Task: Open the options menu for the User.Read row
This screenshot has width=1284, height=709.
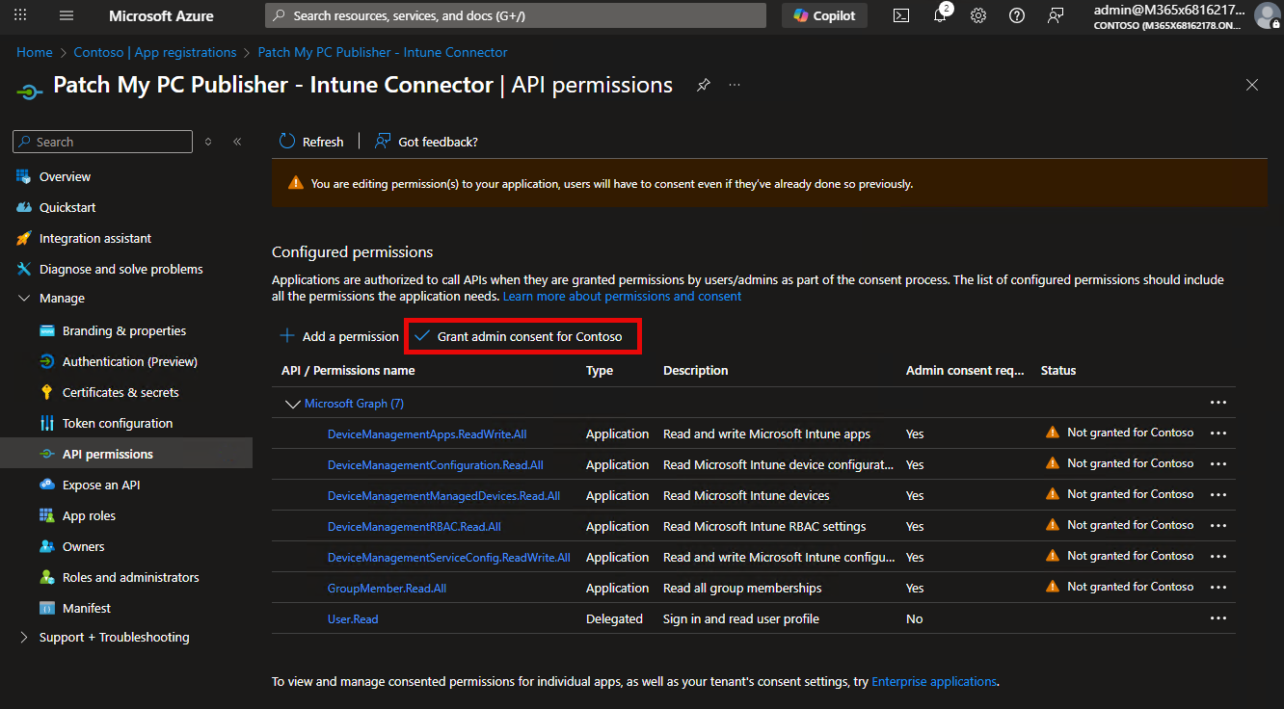Action: coord(1217,617)
